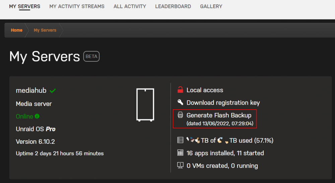Select the My Servers navigation tab
The height and width of the screenshot is (183, 335).
[24, 6]
